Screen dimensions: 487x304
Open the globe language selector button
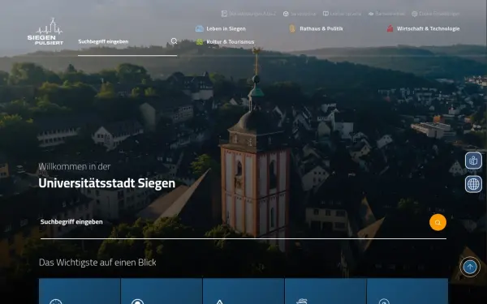point(473,184)
